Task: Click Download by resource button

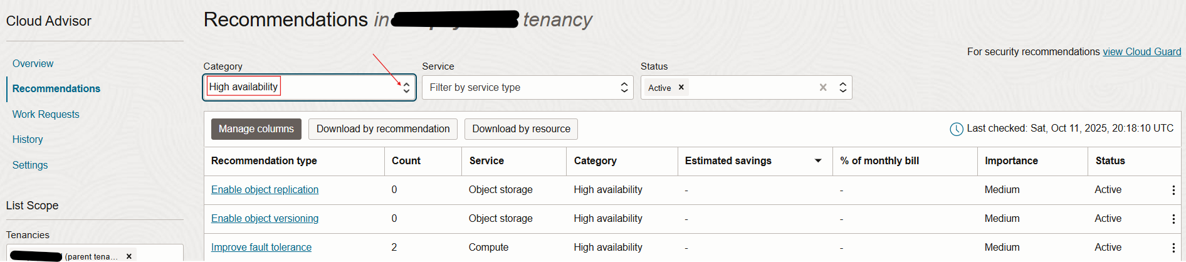Action: (521, 129)
